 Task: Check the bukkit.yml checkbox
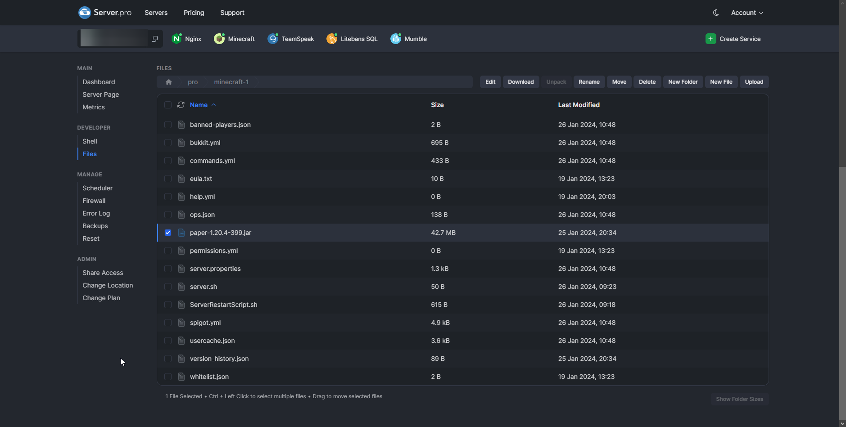point(168,143)
